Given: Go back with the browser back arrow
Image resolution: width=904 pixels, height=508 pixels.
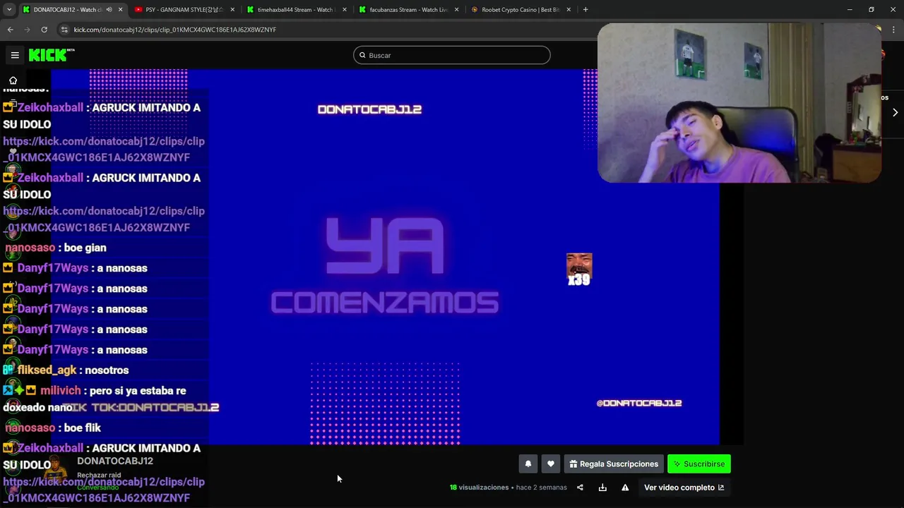Looking at the screenshot, I should [11, 30].
